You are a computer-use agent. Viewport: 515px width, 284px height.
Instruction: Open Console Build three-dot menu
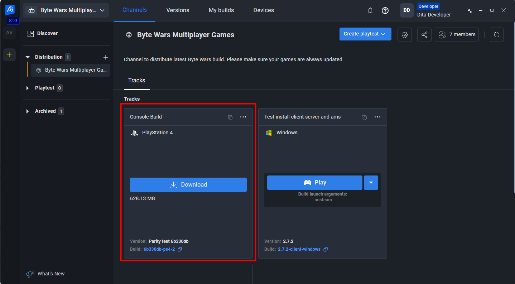243,117
